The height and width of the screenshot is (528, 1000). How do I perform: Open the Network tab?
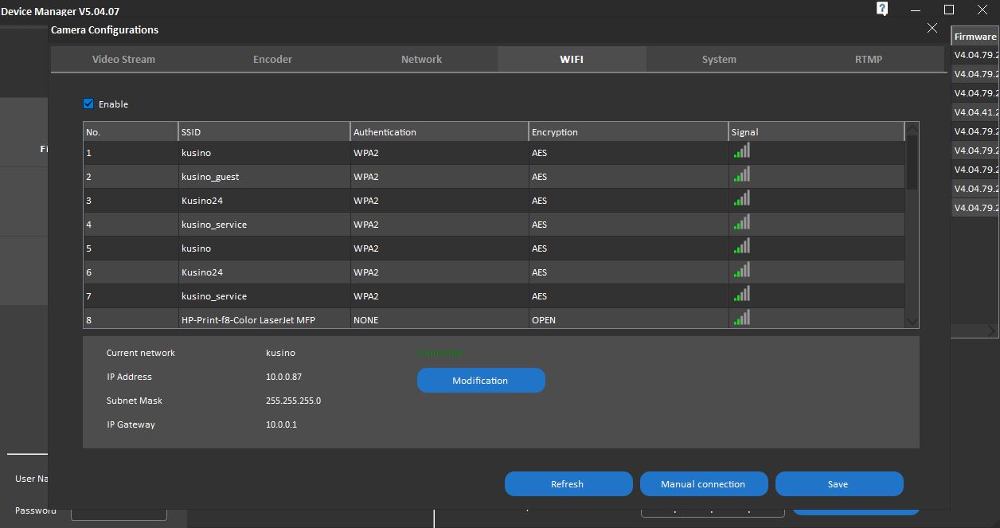coord(421,59)
